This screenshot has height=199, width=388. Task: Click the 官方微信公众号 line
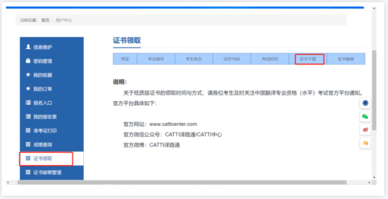[x=173, y=135]
